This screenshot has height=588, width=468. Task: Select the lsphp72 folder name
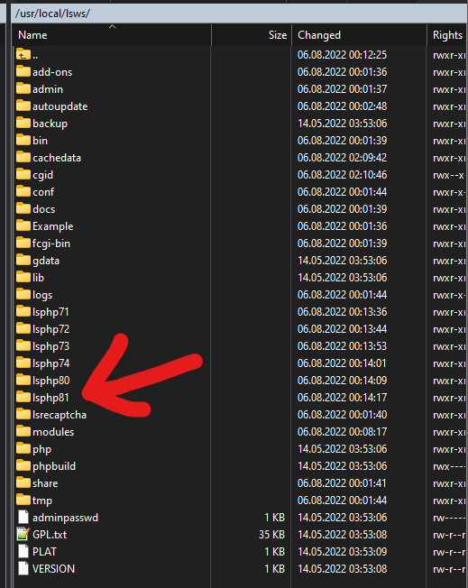[x=51, y=329]
